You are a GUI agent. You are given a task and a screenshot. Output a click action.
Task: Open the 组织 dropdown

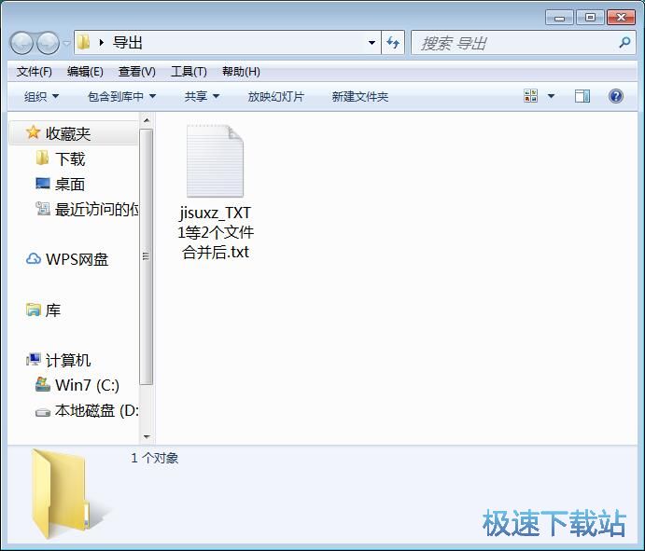[41, 97]
